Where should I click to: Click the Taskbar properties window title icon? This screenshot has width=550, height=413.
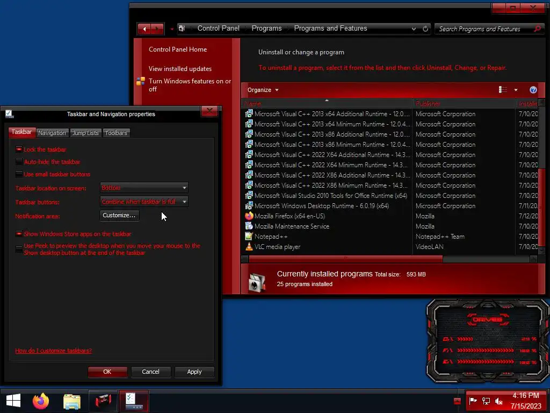tap(9, 114)
